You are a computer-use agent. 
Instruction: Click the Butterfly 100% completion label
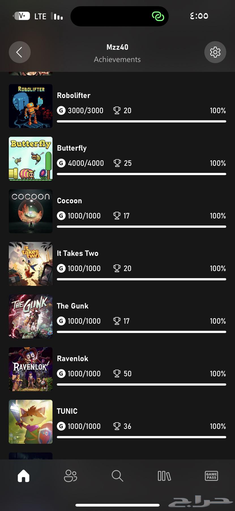pyautogui.click(x=218, y=163)
